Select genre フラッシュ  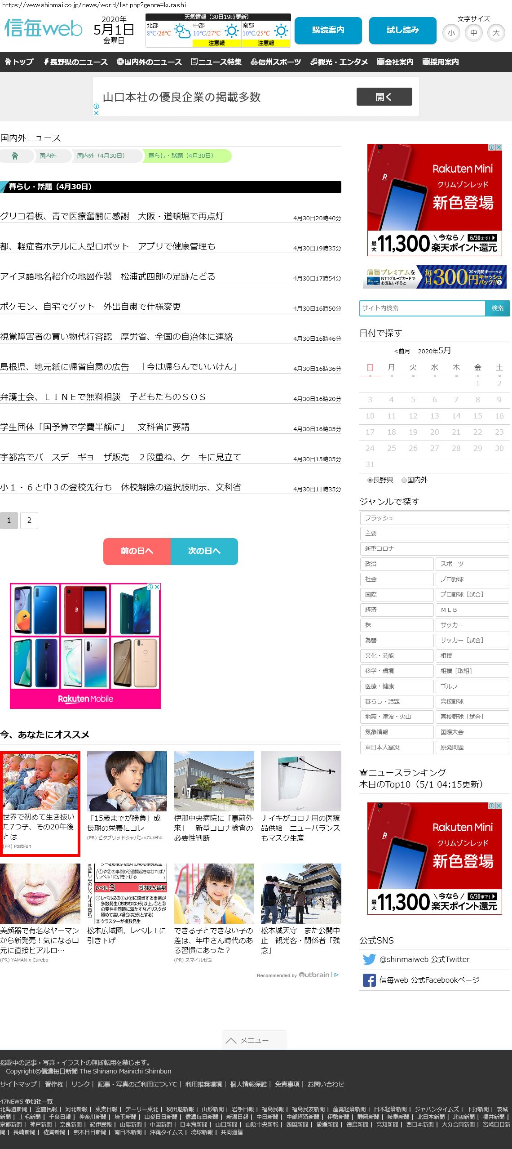click(434, 518)
